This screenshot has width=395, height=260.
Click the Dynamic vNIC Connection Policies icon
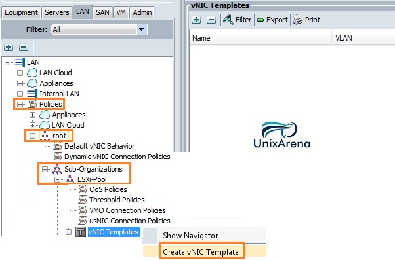[x=58, y=157]
